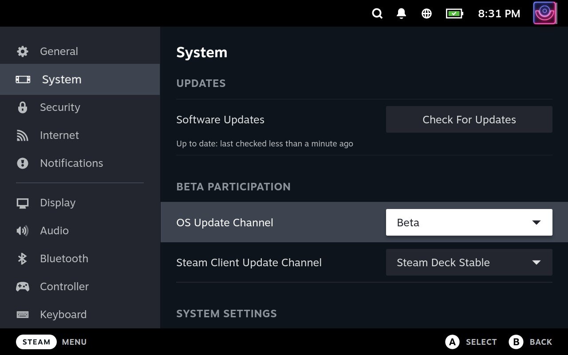568x355 pixels.
Task: Click the battery indicator icon
Action: 454,13
